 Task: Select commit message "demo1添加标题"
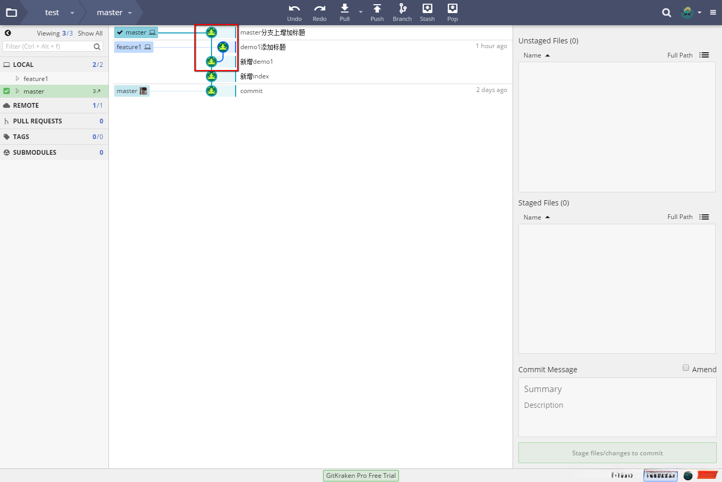(263, 47)
